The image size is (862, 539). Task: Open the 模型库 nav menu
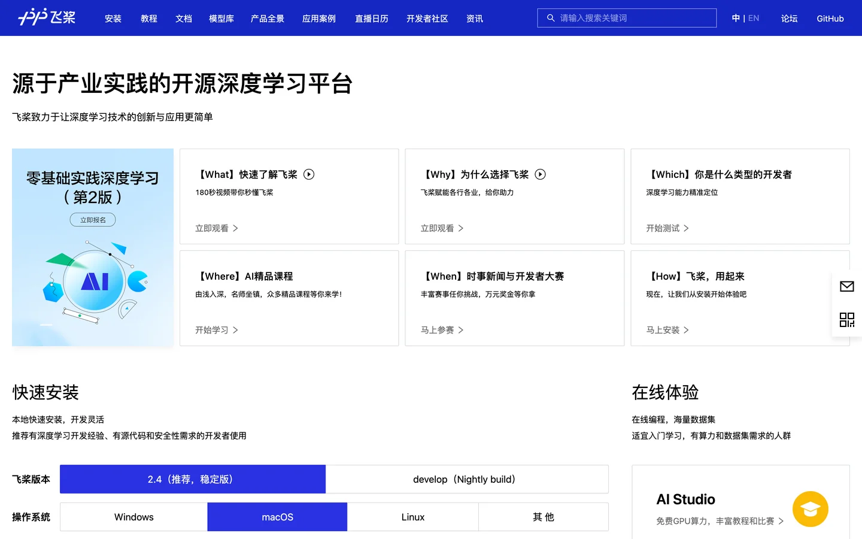pos(221,19)
